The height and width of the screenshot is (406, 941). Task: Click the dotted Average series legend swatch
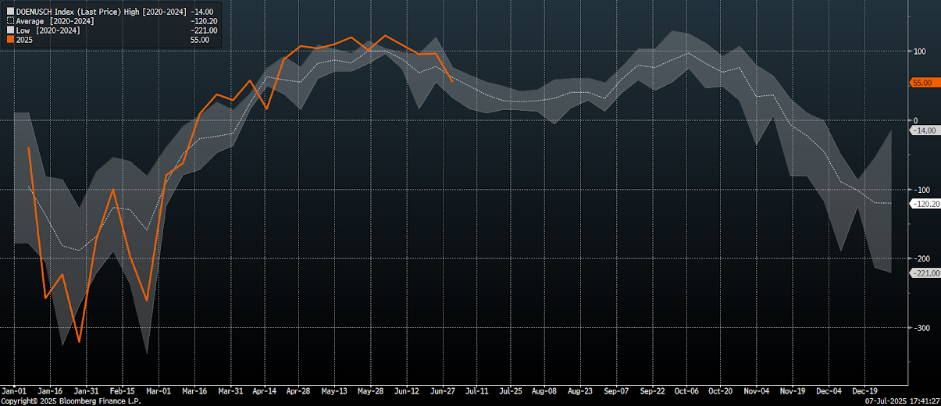pos(11,21)
